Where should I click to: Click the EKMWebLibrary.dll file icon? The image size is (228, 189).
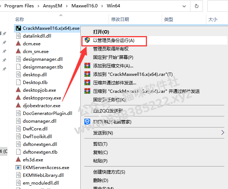click(18, 175)
